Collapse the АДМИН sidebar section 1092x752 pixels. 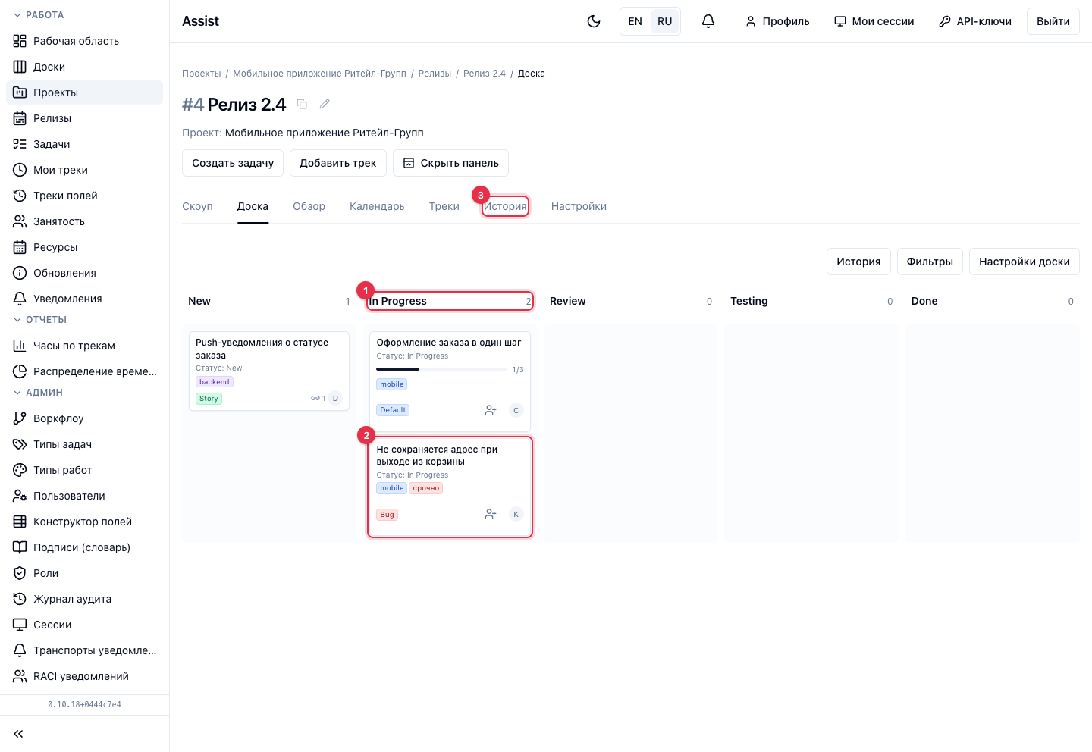pos(38,393)
